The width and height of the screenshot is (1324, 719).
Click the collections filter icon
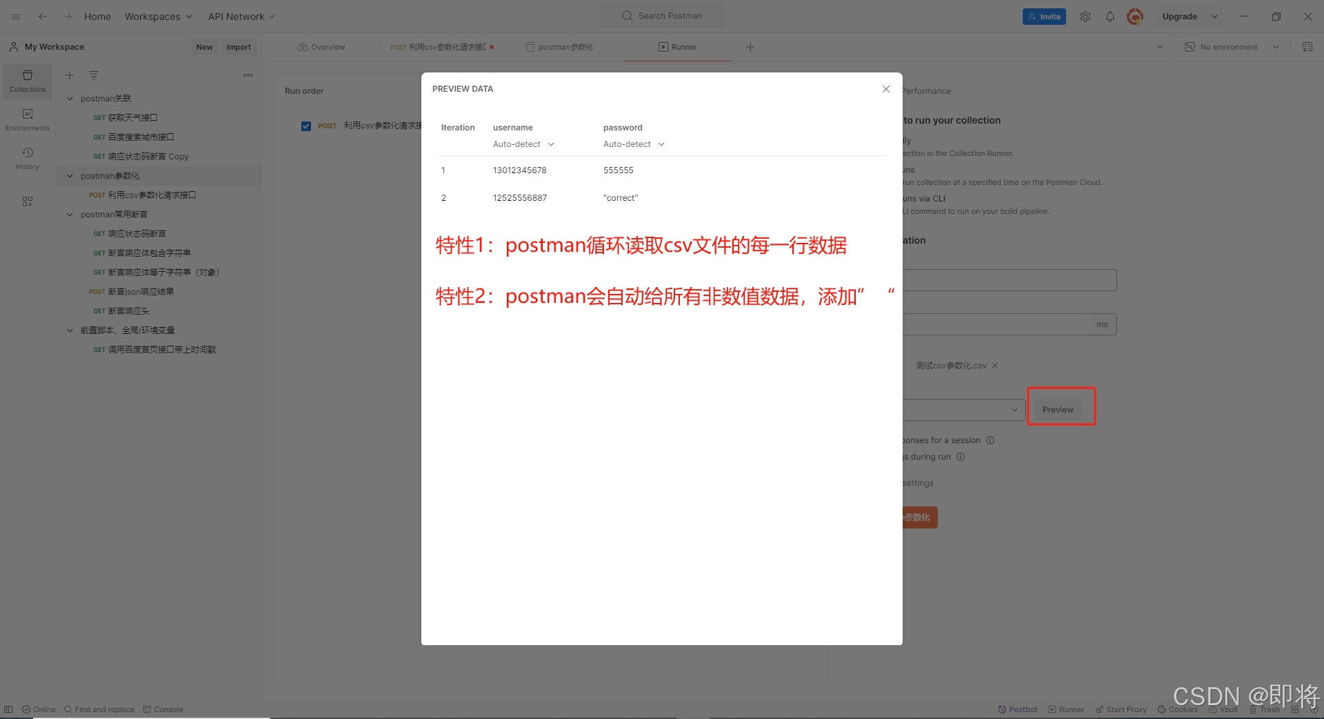94,75
